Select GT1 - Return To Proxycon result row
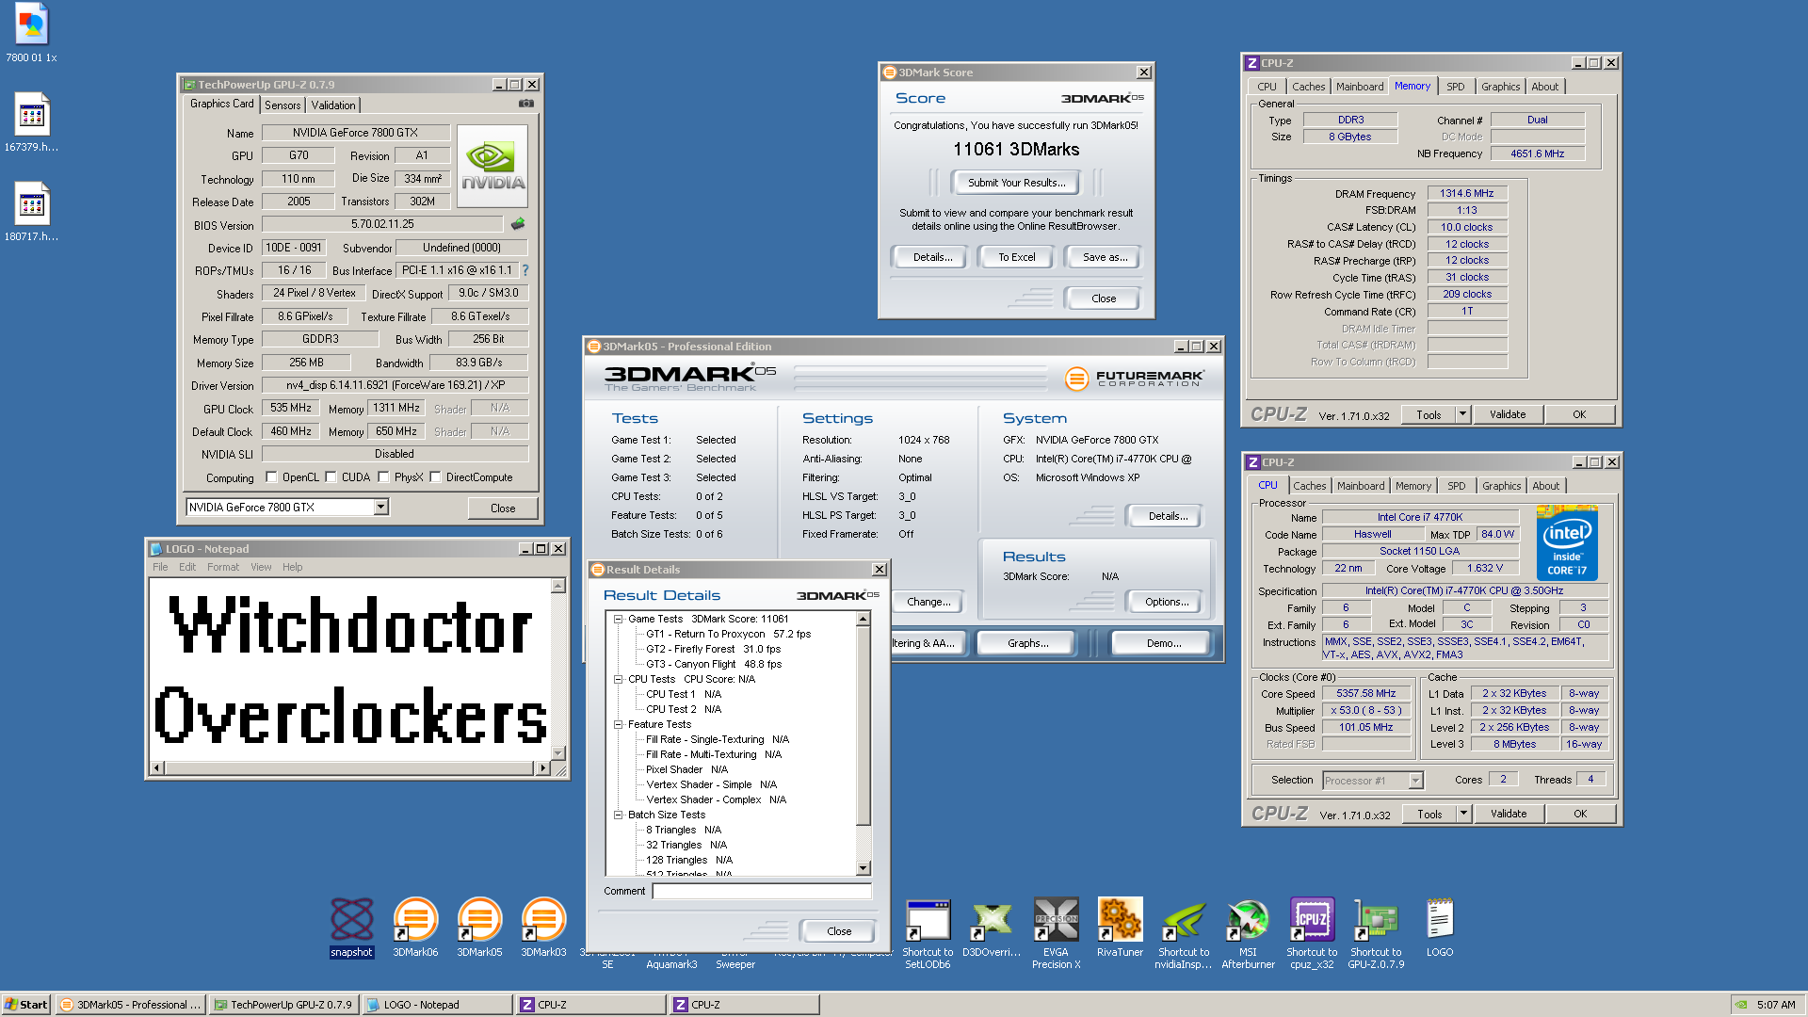Viewport: 1808px width, 1017px height. coord(728,635)
